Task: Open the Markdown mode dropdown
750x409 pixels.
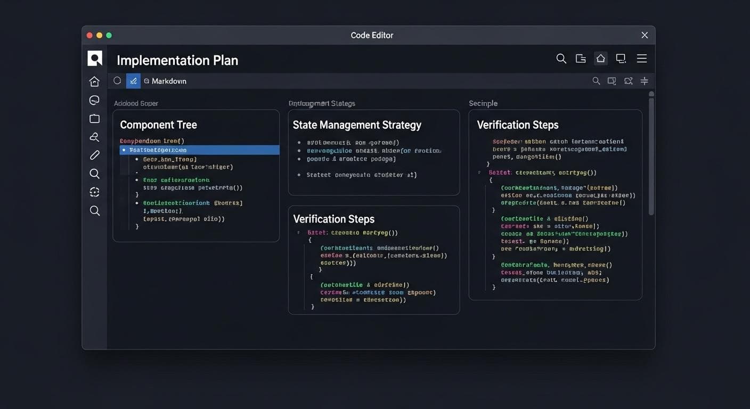Action: coord(165,80)
